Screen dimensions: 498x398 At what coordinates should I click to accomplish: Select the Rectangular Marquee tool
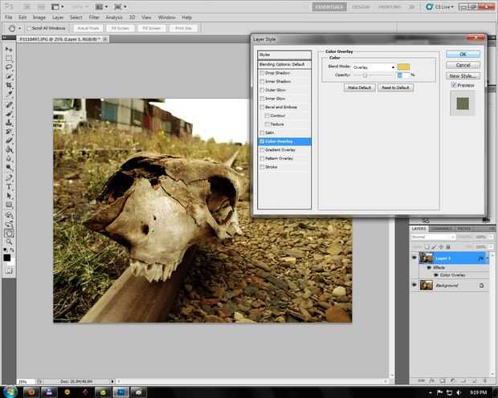tap(9, 59)
